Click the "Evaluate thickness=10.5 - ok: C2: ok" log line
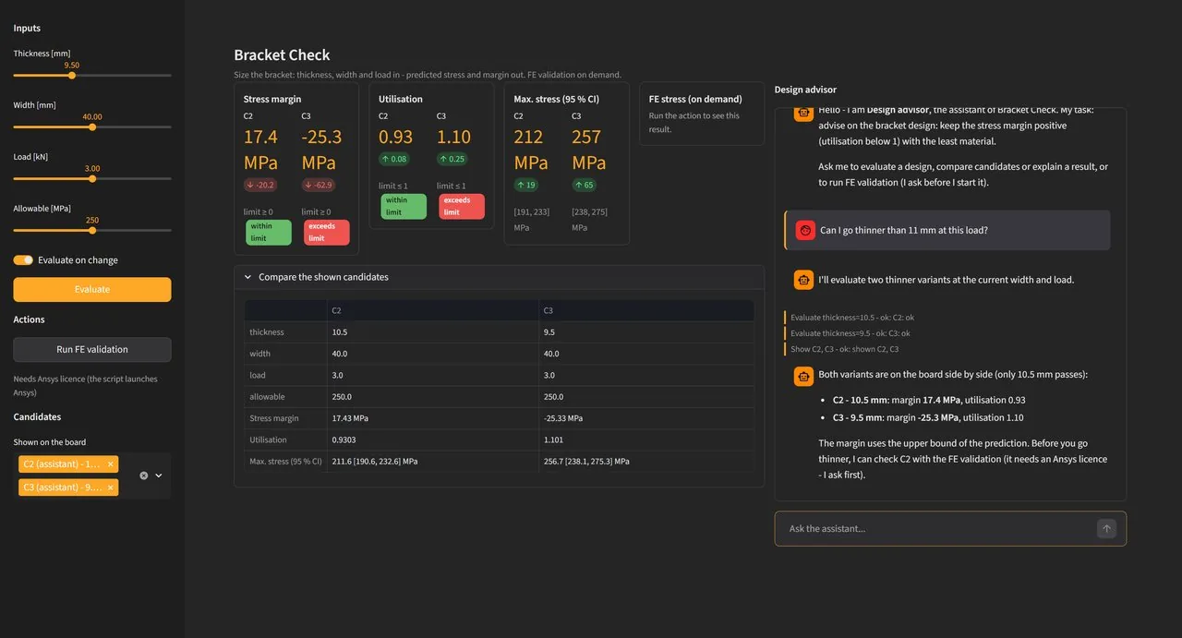 pos(851,318)
